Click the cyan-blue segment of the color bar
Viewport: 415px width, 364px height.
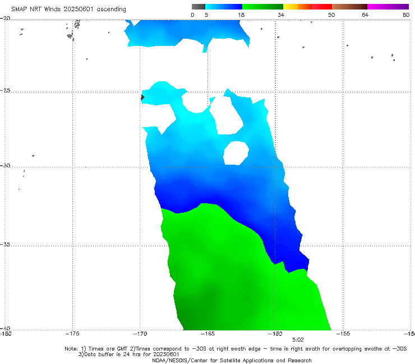224,7
